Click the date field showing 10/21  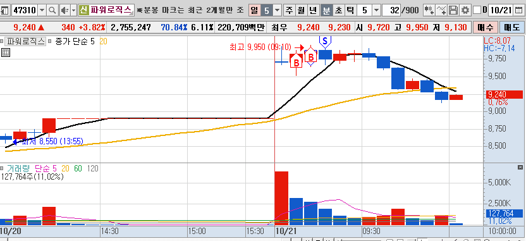[501, 10]
